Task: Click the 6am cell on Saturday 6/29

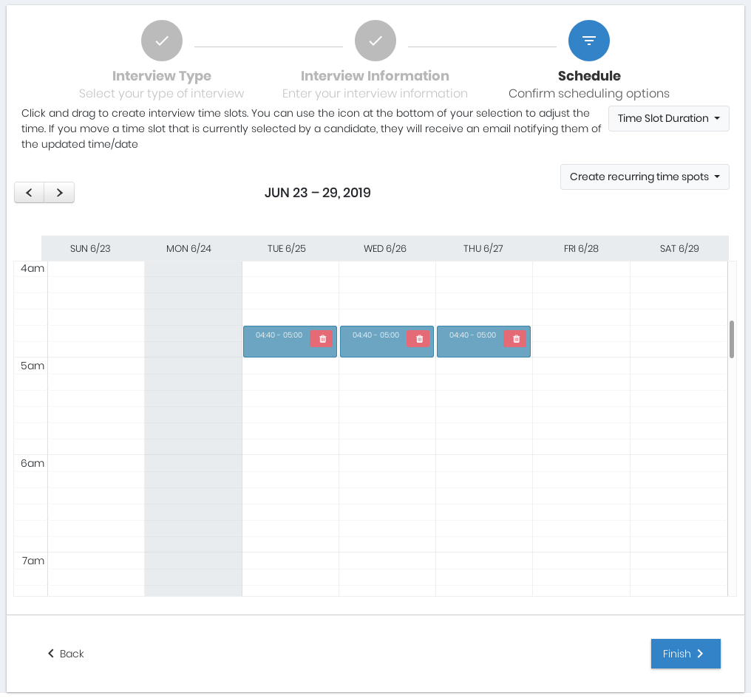Action: tap(679, 463)
